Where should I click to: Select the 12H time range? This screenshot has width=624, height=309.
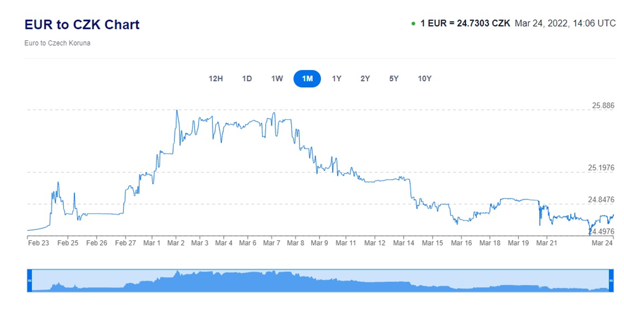216,79
